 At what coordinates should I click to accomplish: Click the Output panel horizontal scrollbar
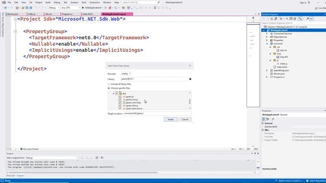[x=83, y=172]
